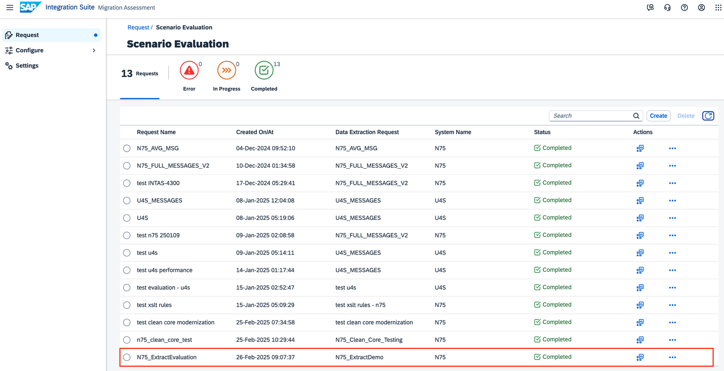The width and height of the screenshot is (724, 371).
Task: Expand the Configure menu chevron
Action: pos(94,50)
